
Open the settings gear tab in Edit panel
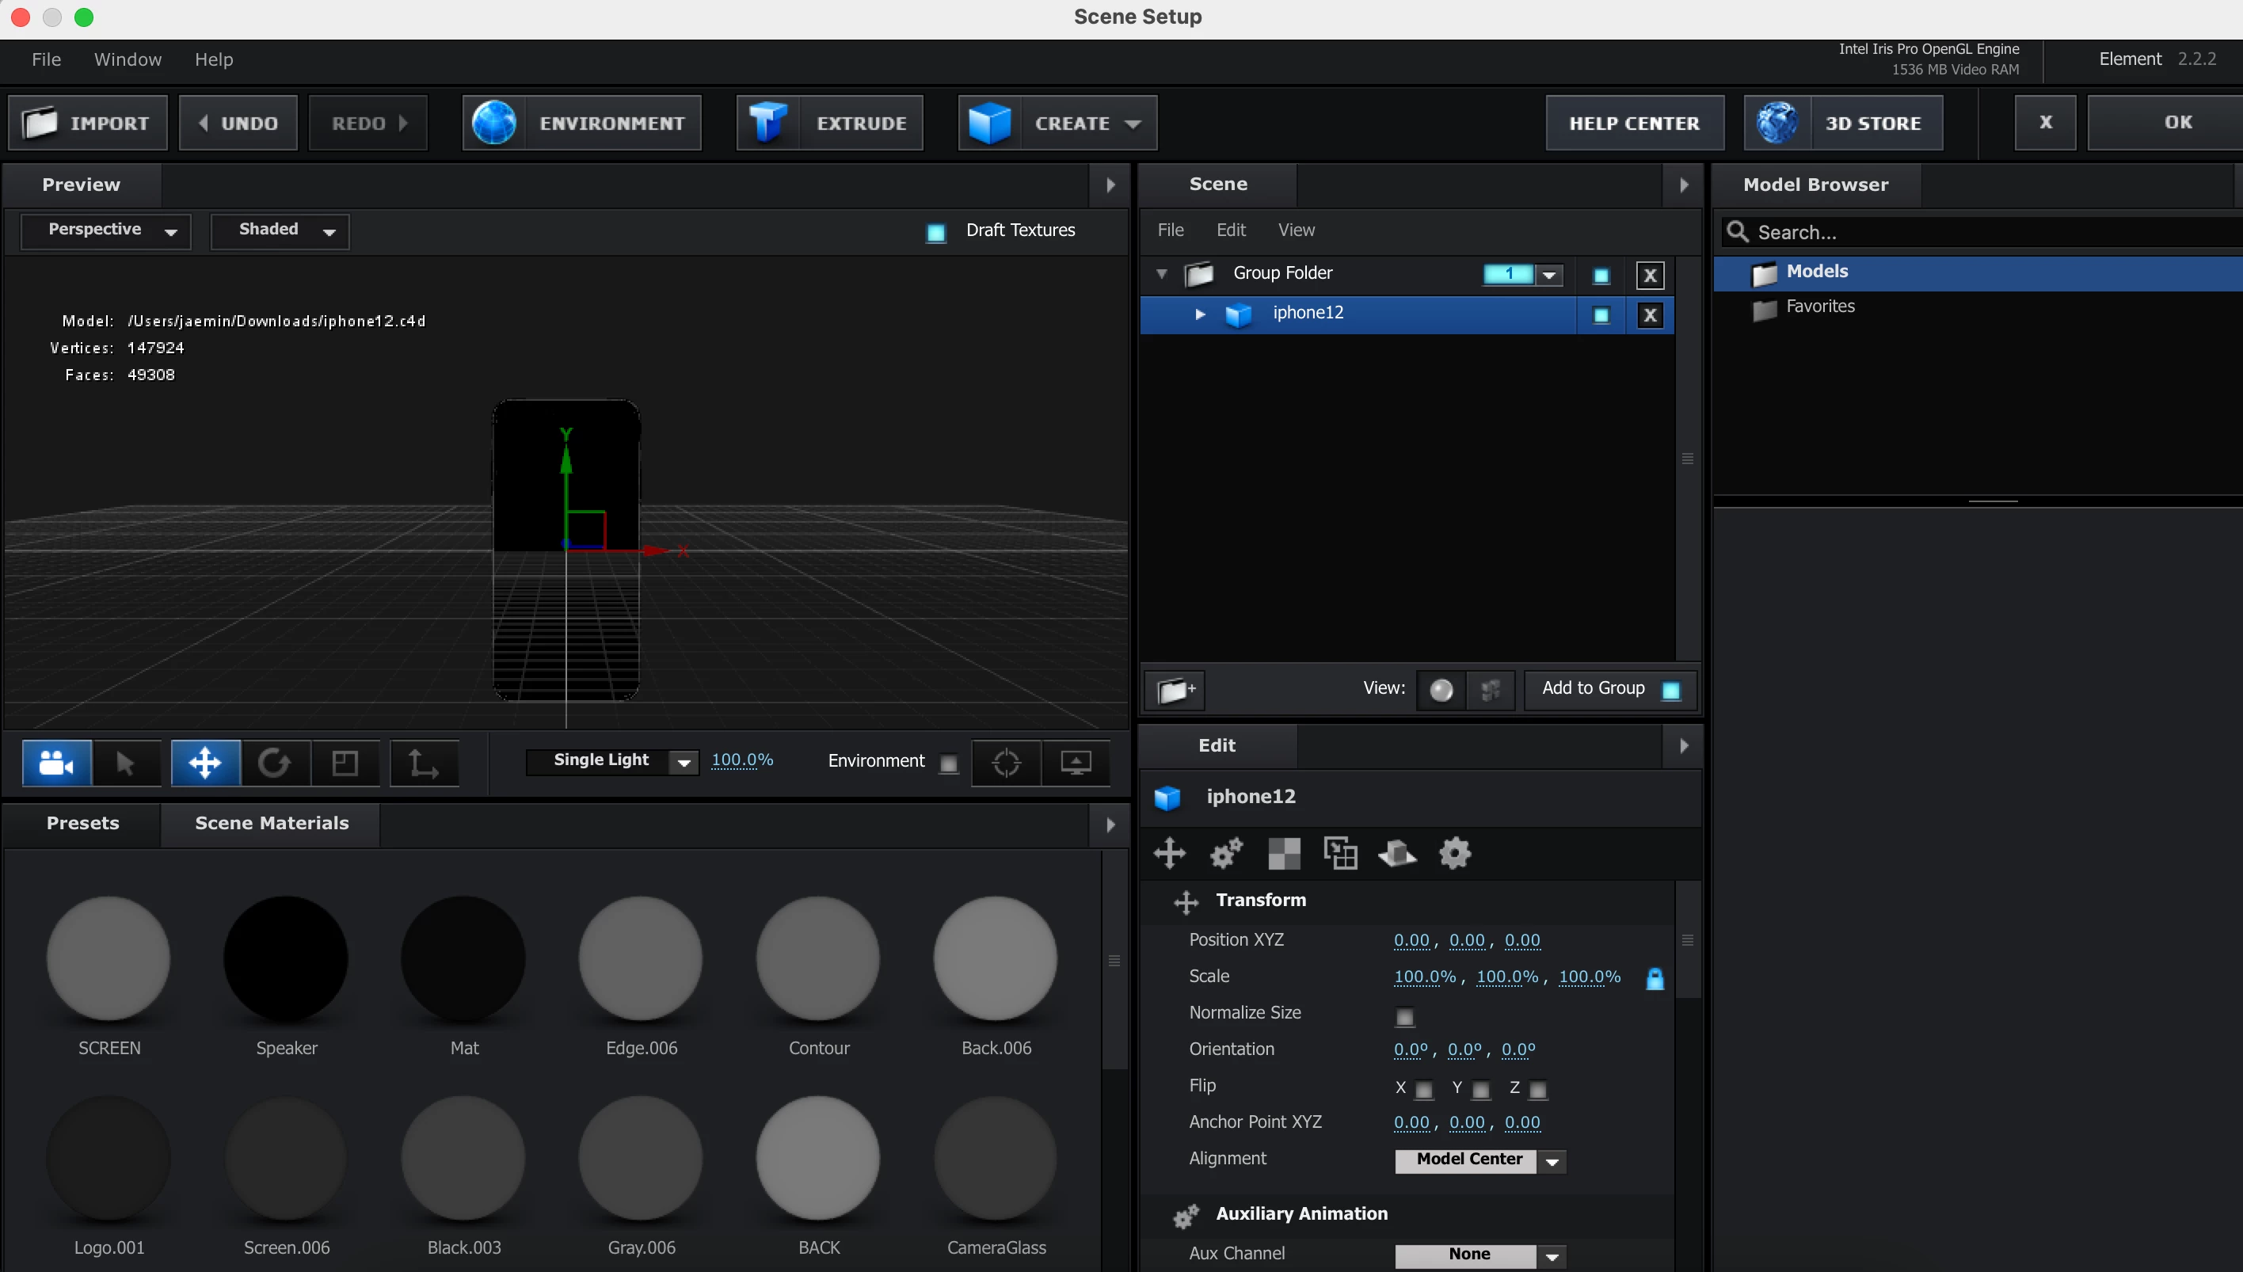pos(1454,853)
